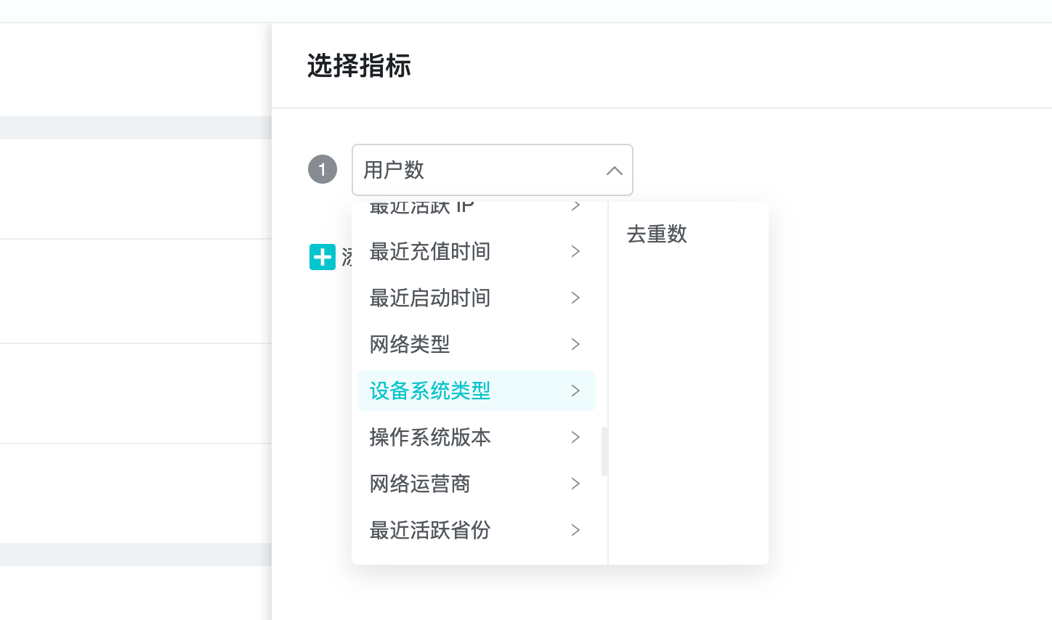Expand arrow next to 最近充值时间
Image resolution: width=1052 pixels, height=620 pixels.
575,251
